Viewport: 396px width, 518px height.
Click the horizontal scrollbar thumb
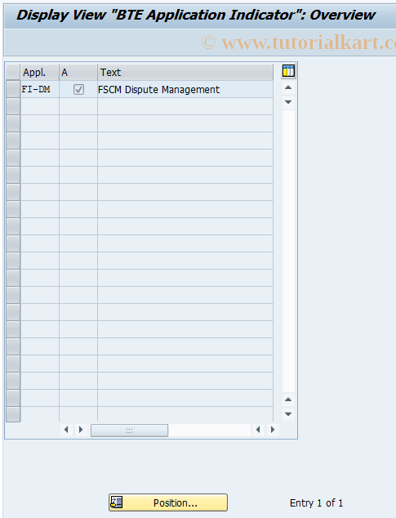pyautogui.click(x=130, y=430)
